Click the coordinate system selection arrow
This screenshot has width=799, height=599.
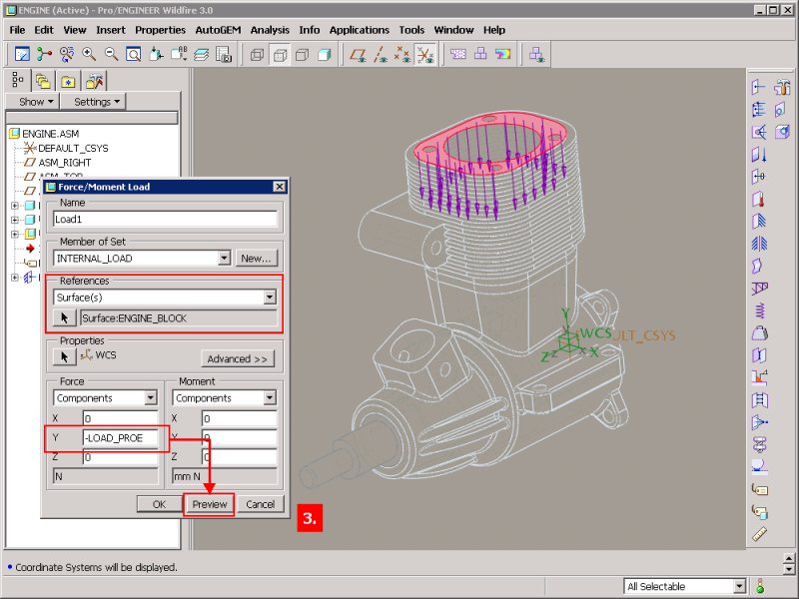click(x=65, y=356)
